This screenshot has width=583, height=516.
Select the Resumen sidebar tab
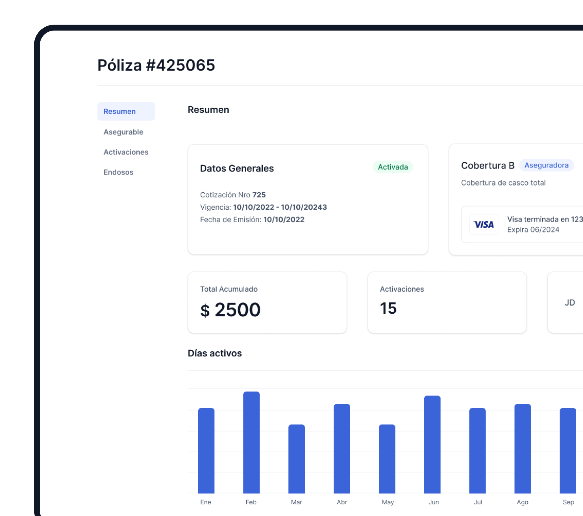126,111
